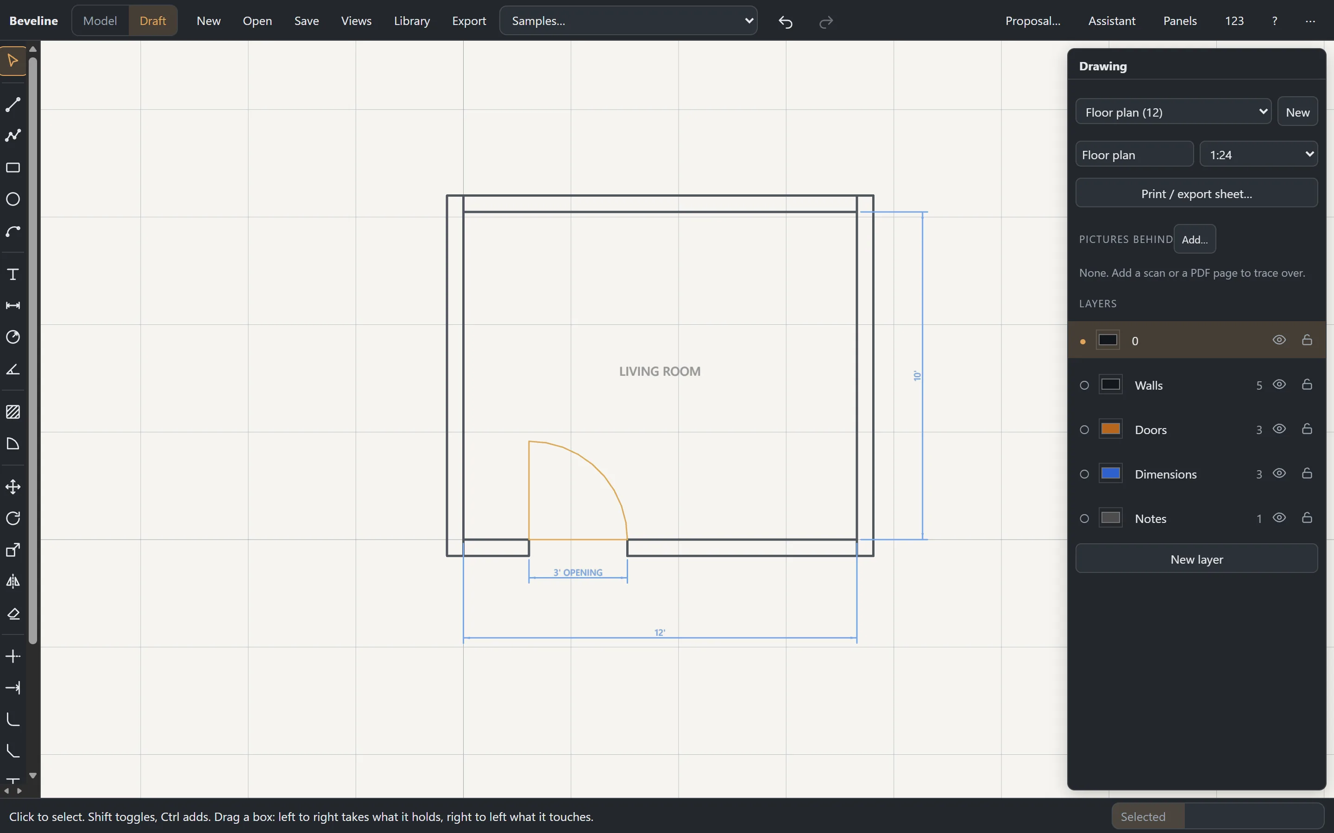Open the Views menu
Image resolution: width=1334 pixels, height=833 pixels.
tap(356, 21)
